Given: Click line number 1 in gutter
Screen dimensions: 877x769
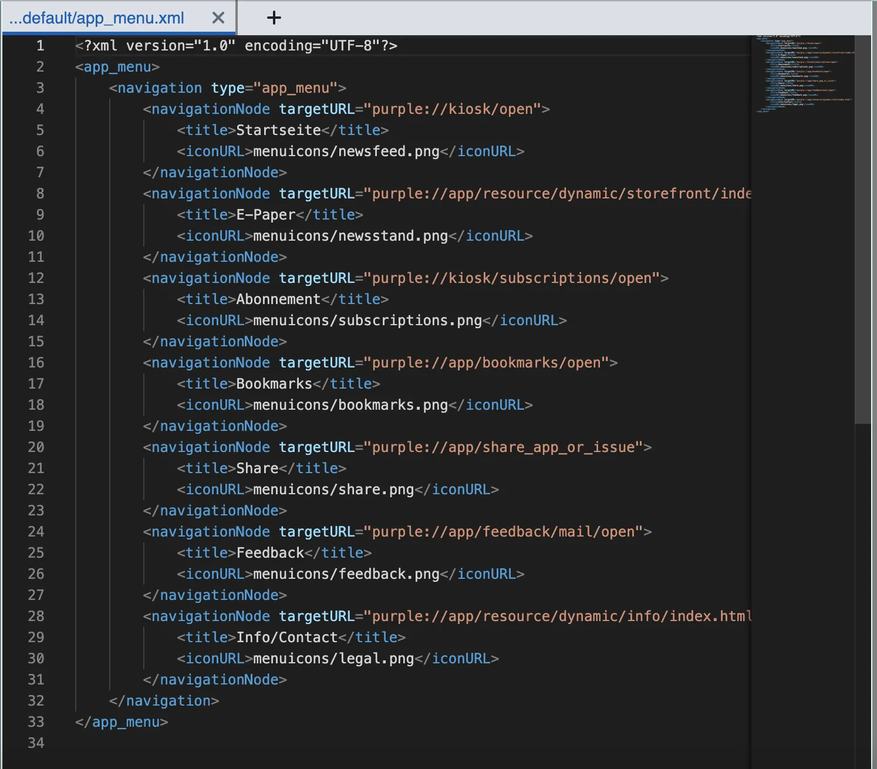Looking at the screenshot, I should tap(40, 46).
